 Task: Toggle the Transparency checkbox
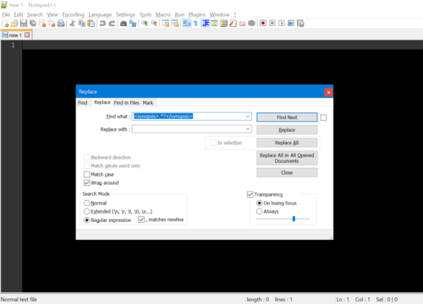[x=250, y=194]
